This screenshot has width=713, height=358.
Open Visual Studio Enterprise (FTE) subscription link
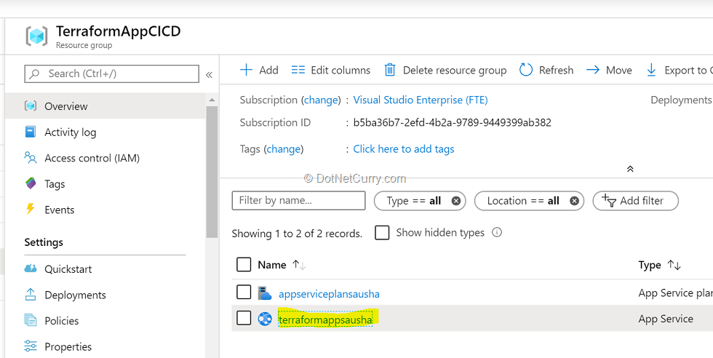(x=421, y=100)
